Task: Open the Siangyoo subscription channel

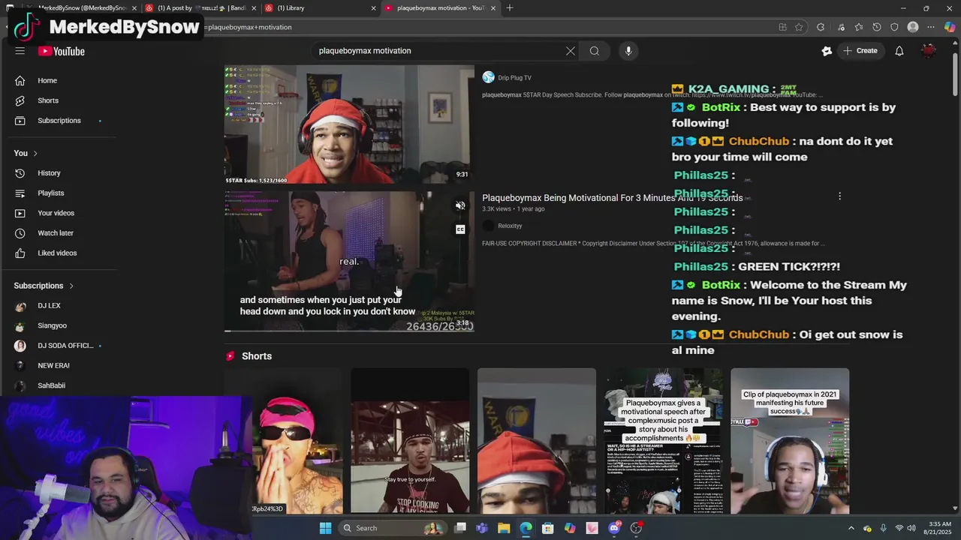Action: (52, 325)
